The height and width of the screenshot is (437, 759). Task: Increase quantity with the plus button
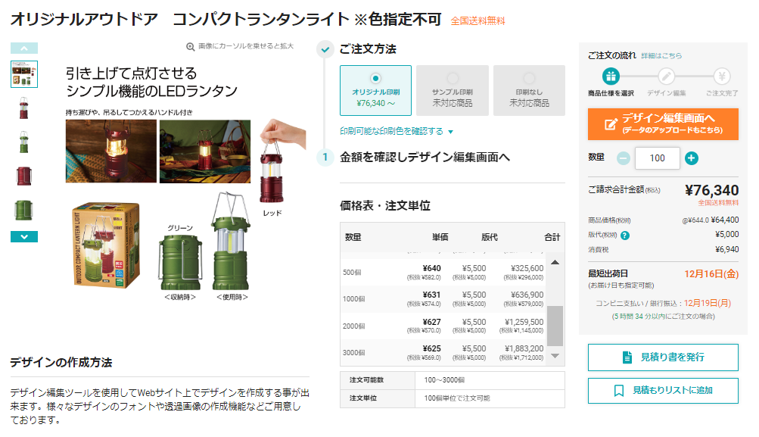692,158
